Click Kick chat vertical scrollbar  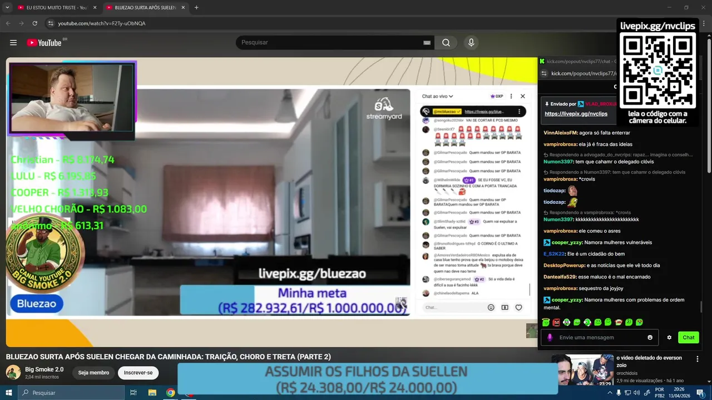(x=701, y=307)
